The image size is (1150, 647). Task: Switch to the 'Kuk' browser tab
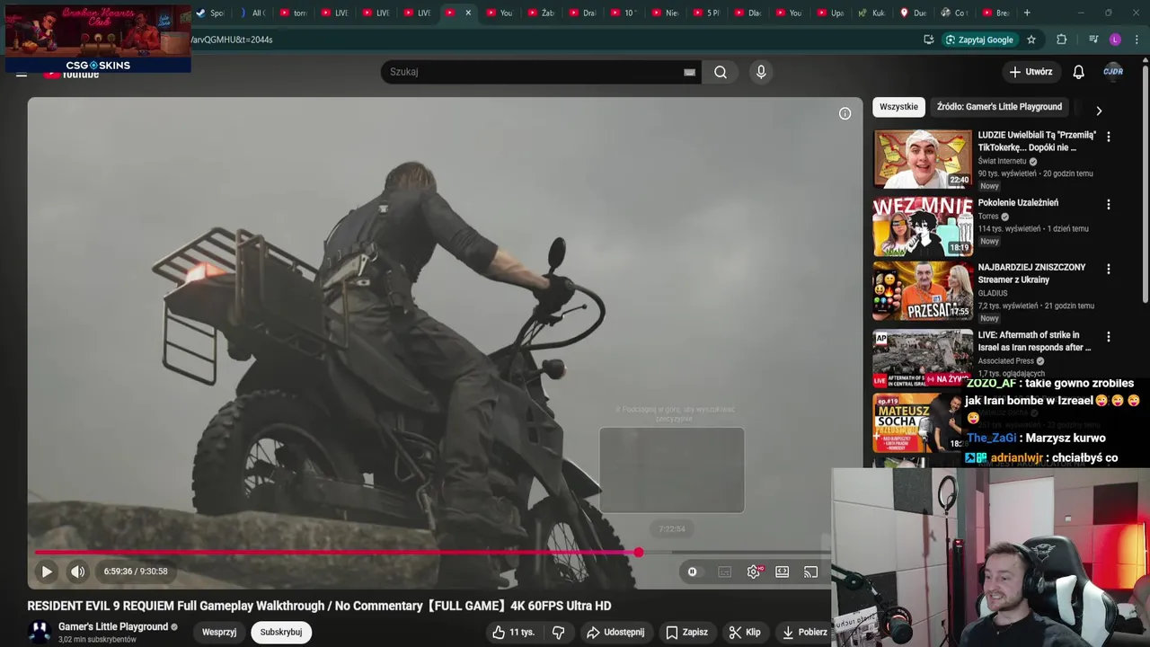coord(872,13)
